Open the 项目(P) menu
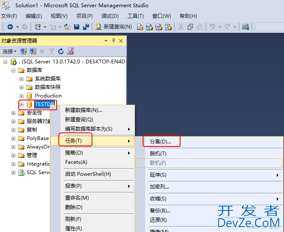This screenshot has width=284, height=232. 84,16
